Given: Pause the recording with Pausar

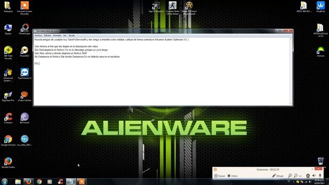Looking at the screenshot, I should coord(220,176).
